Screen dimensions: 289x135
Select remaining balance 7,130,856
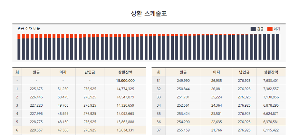pyautogui.click(x=271, y=97)
